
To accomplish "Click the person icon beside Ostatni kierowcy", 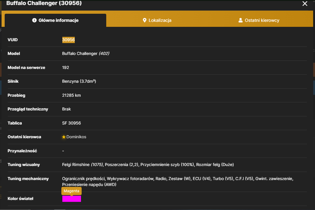I will [240, 20].
